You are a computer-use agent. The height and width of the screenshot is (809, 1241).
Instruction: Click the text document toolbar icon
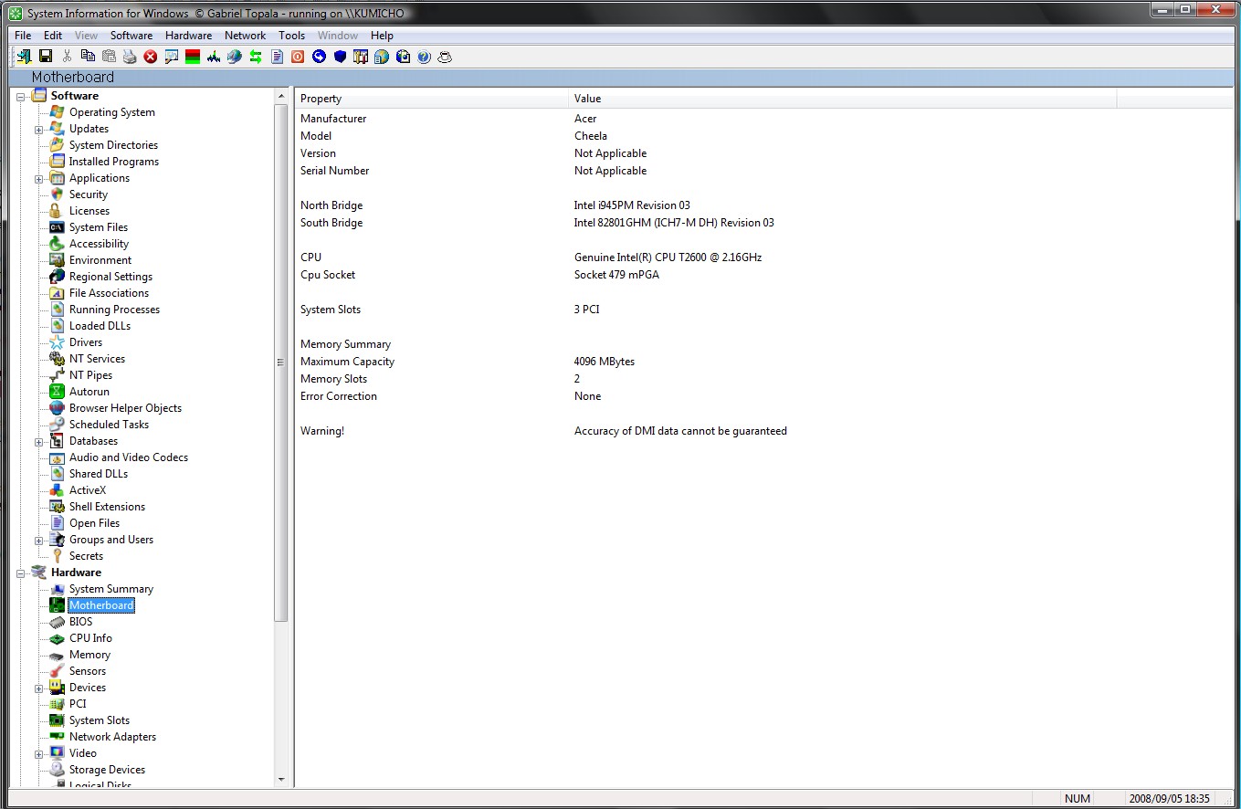277,57
